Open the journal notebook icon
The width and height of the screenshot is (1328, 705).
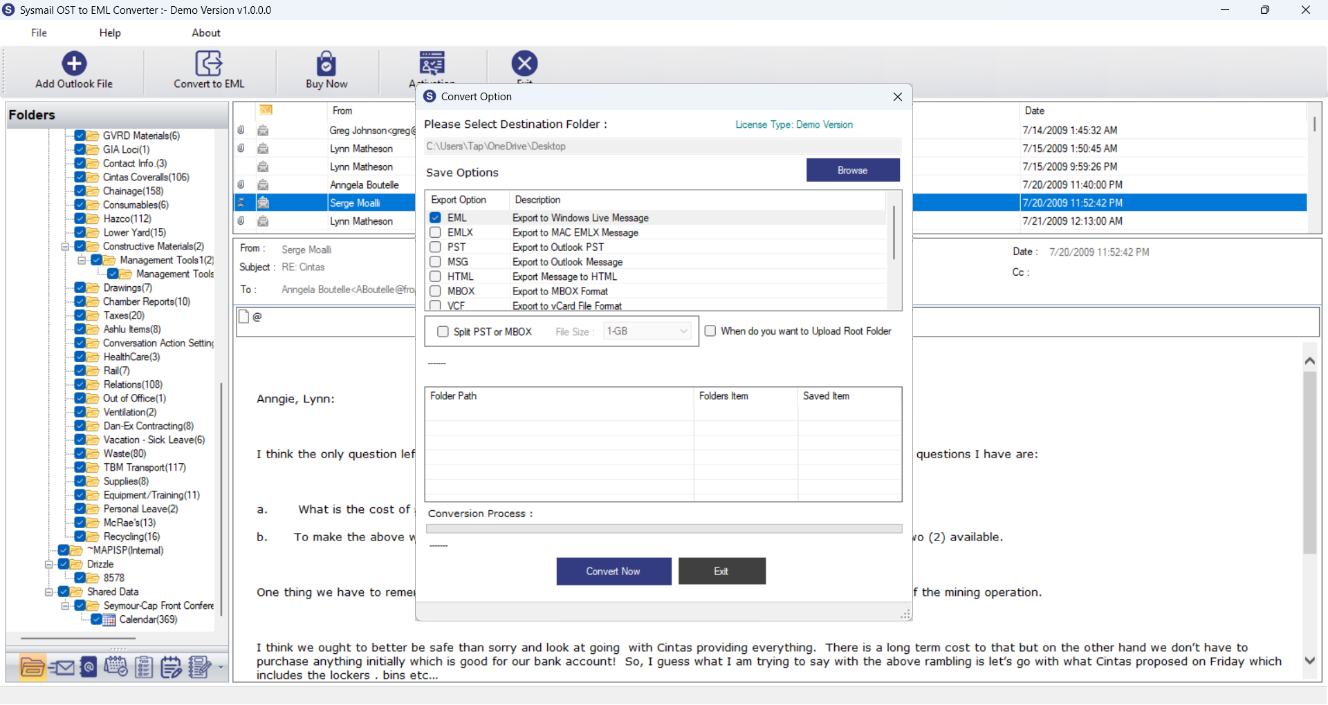[x=200, y=667]
